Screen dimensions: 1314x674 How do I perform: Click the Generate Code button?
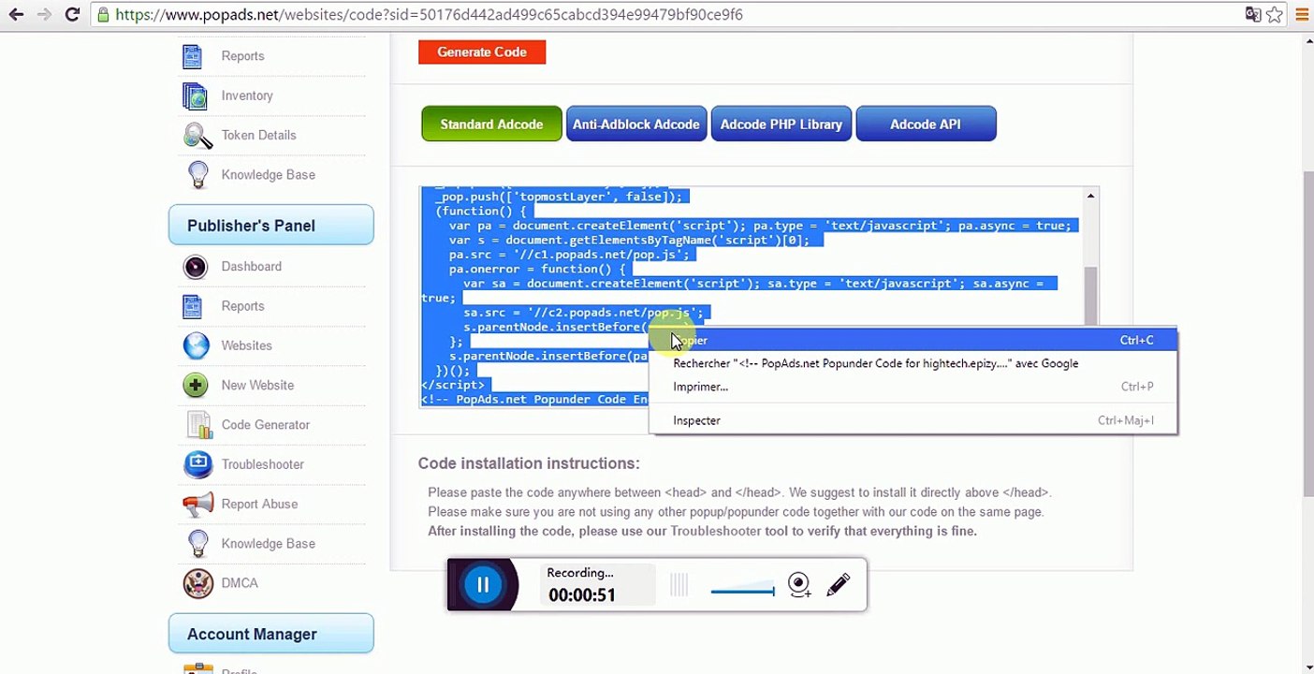482,52
